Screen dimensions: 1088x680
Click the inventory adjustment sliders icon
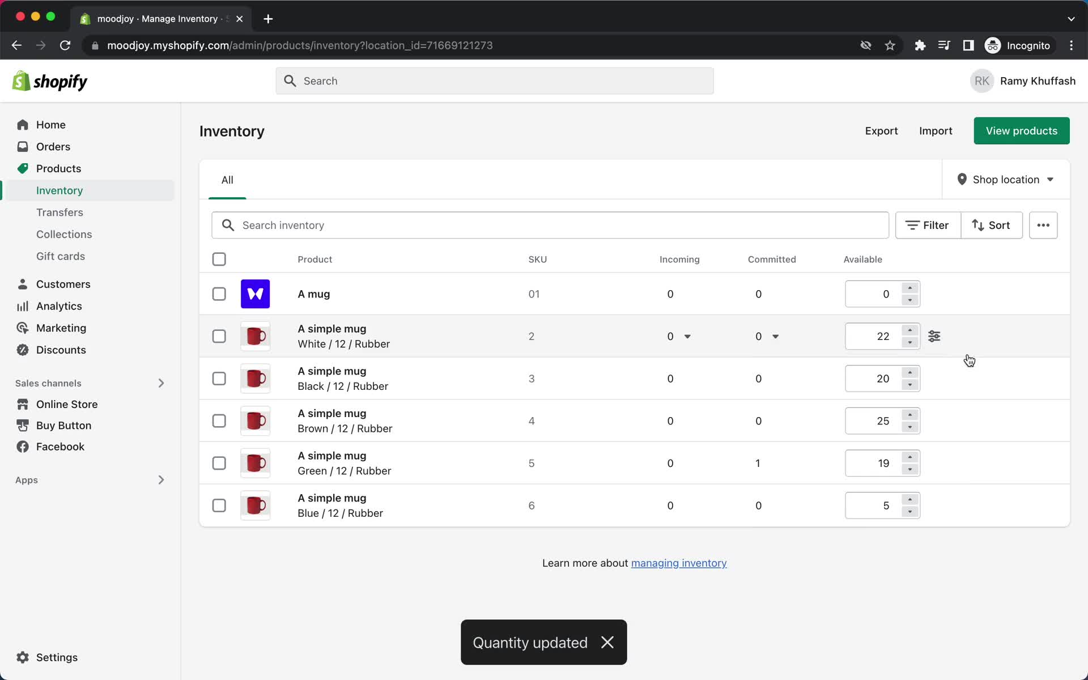(934, 335)
